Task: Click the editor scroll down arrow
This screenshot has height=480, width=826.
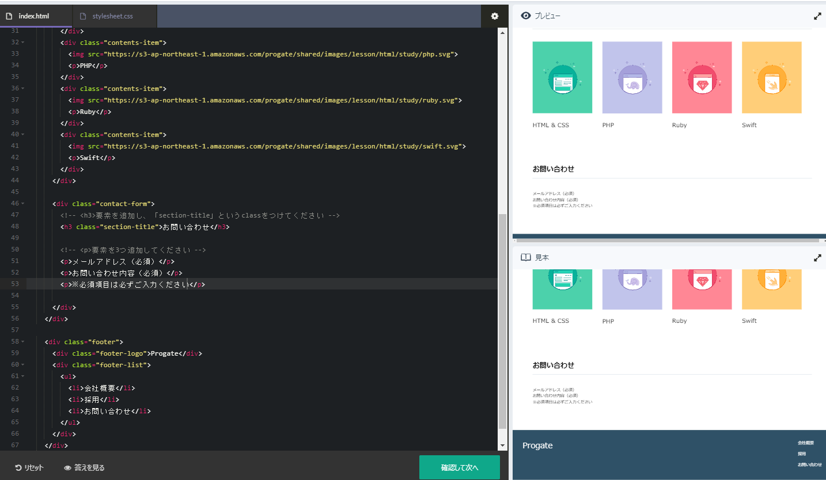Action: coord(503,446)
